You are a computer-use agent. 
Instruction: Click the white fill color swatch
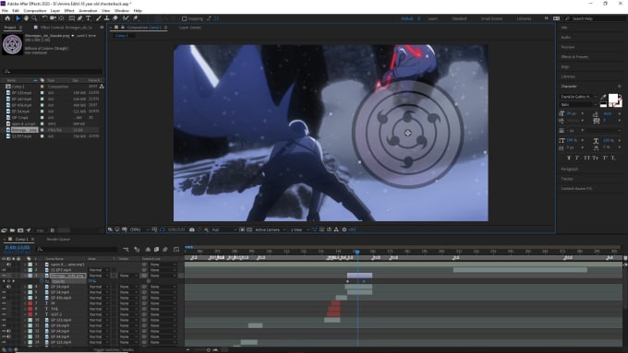point(613,99)
